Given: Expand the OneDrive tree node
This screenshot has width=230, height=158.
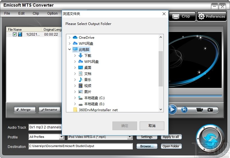Looking at the screenshot, I should (x=69, y=37).
